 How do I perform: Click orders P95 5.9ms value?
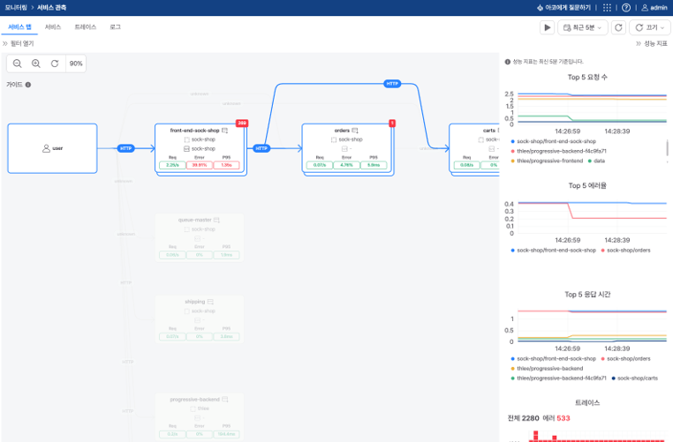point(374,165)
